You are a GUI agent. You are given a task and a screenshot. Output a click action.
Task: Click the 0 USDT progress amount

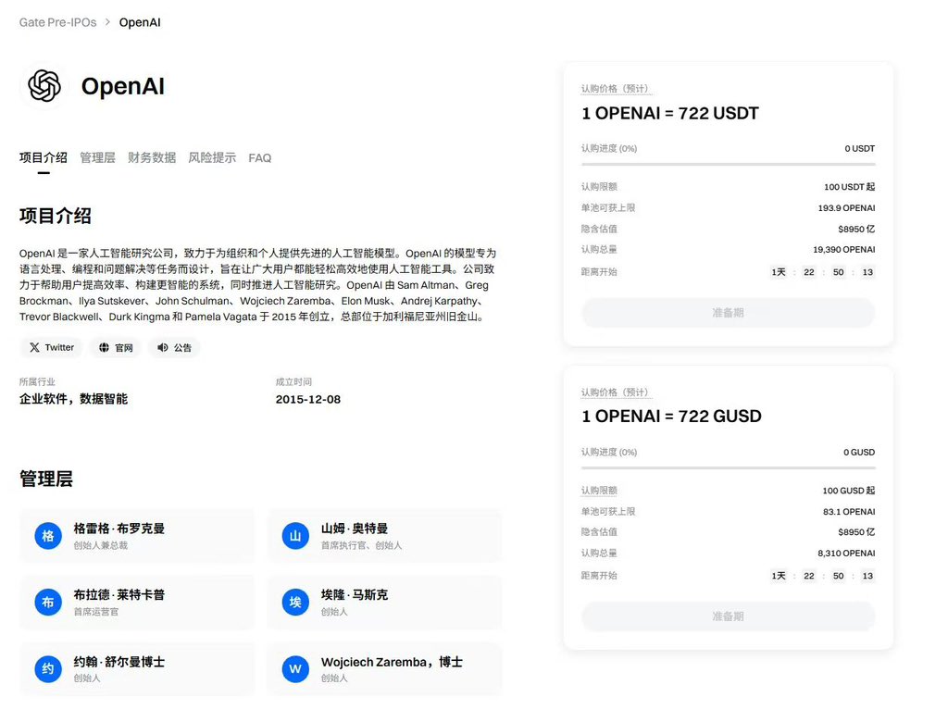pos(860,148)
